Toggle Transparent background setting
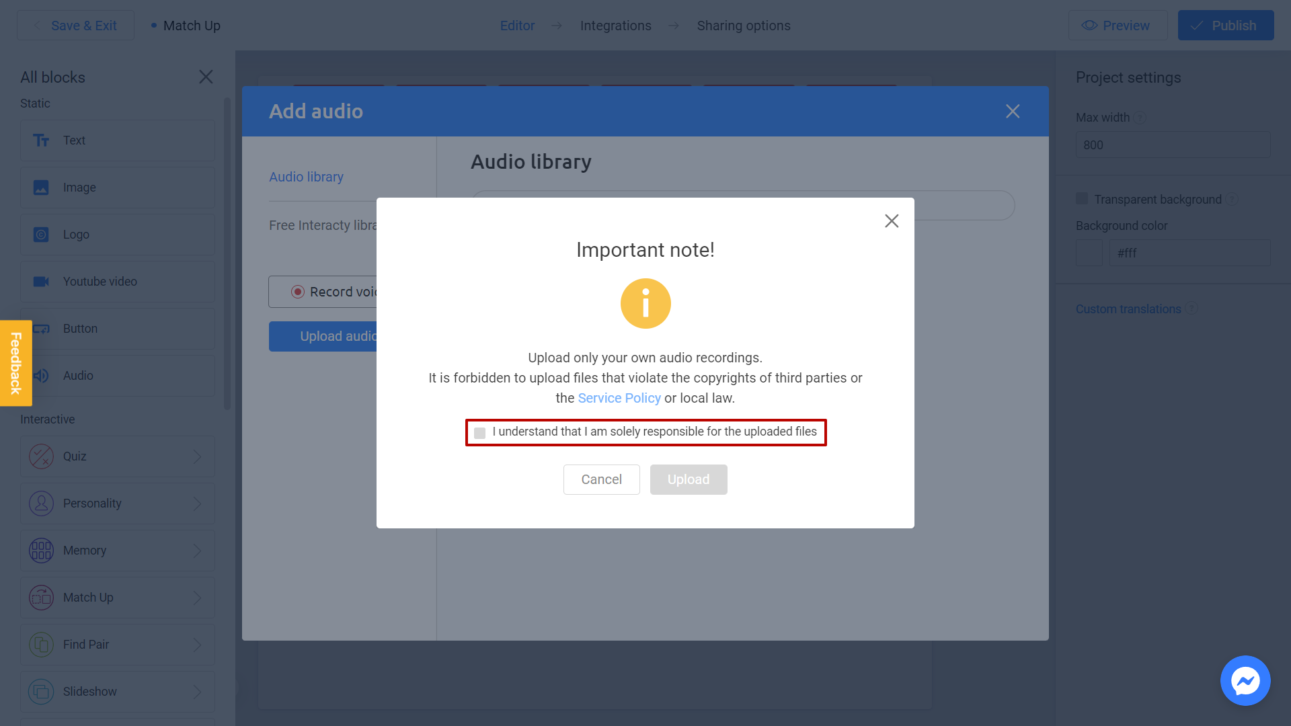The width and height of the screenshot is (1291, 726). click(x=1082, y=198)
